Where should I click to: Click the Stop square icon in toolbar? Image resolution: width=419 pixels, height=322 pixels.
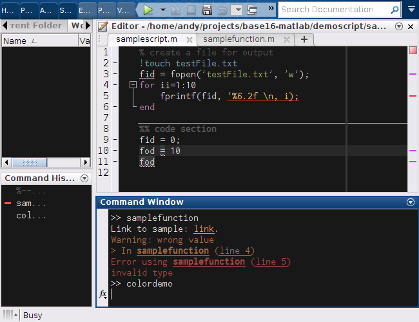[x=191, y=10]
